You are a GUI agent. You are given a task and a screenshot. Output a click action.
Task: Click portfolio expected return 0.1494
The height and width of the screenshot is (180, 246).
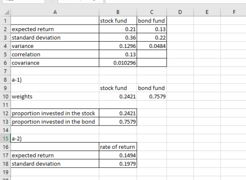pyautogui.click(x=118, y=155)
